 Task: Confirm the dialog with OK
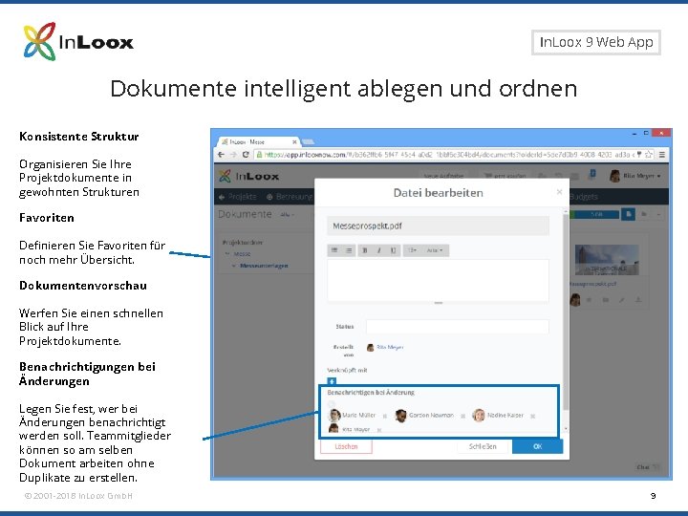(x=537, y=446)
